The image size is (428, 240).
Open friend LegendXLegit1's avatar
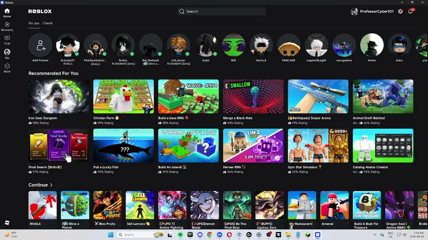tap(316, 45)
